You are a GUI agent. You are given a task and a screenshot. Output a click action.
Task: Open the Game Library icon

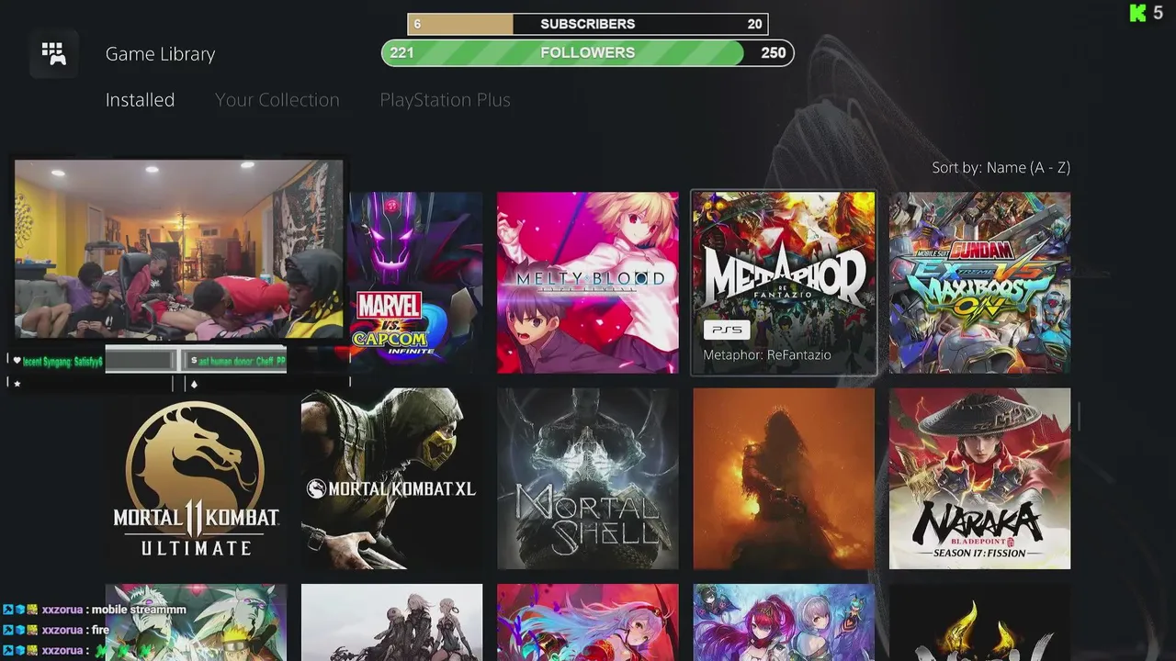tap(53, 54)
